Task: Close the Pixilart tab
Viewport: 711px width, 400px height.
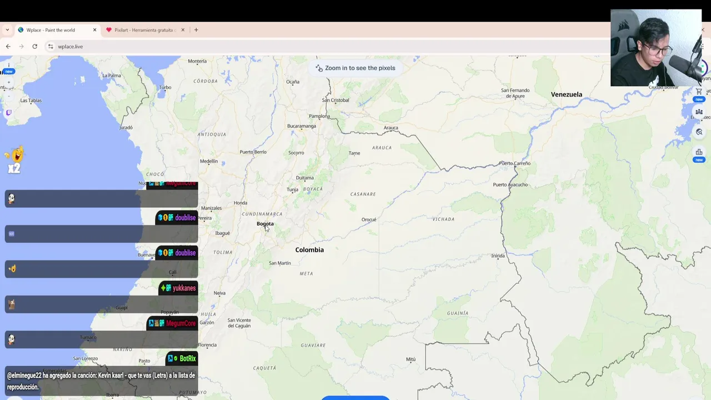Action: pos(183,30)
